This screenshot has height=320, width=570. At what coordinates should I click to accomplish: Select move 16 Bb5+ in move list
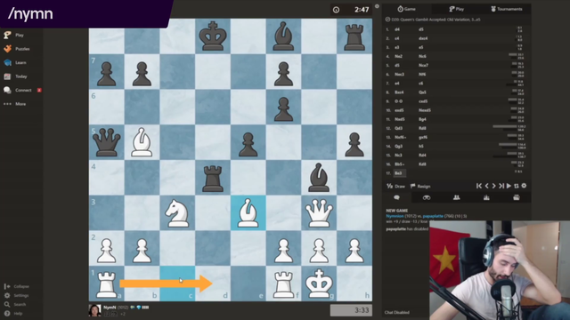400,164
